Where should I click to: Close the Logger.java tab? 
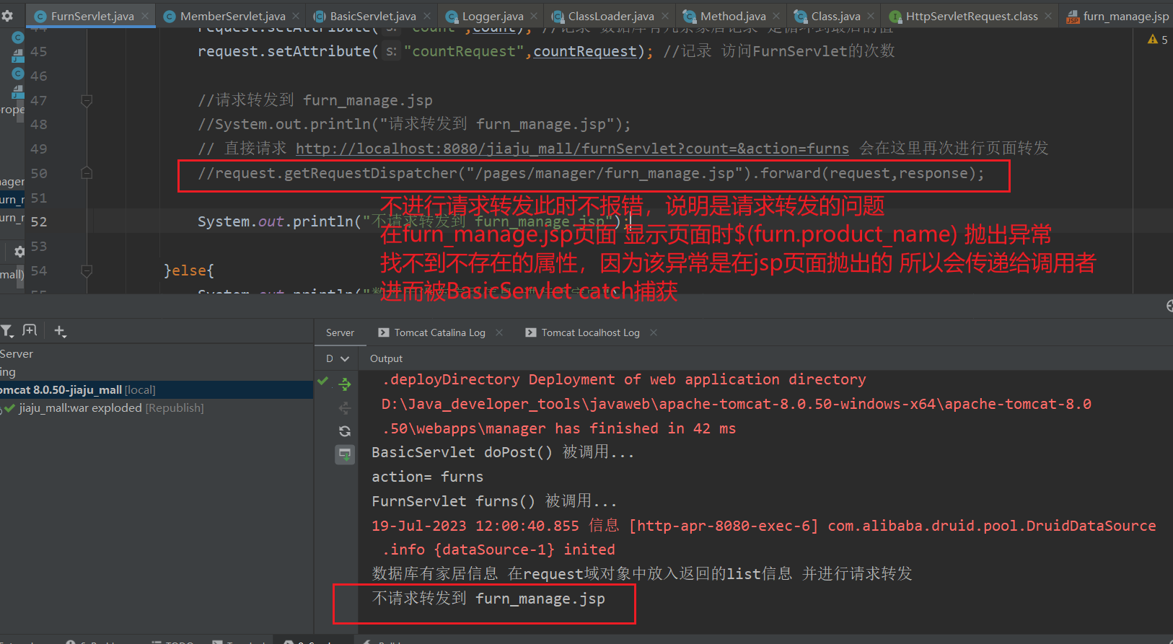(534, 16)
